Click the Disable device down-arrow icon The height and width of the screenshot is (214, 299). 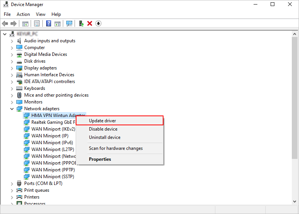click(98, 23)
